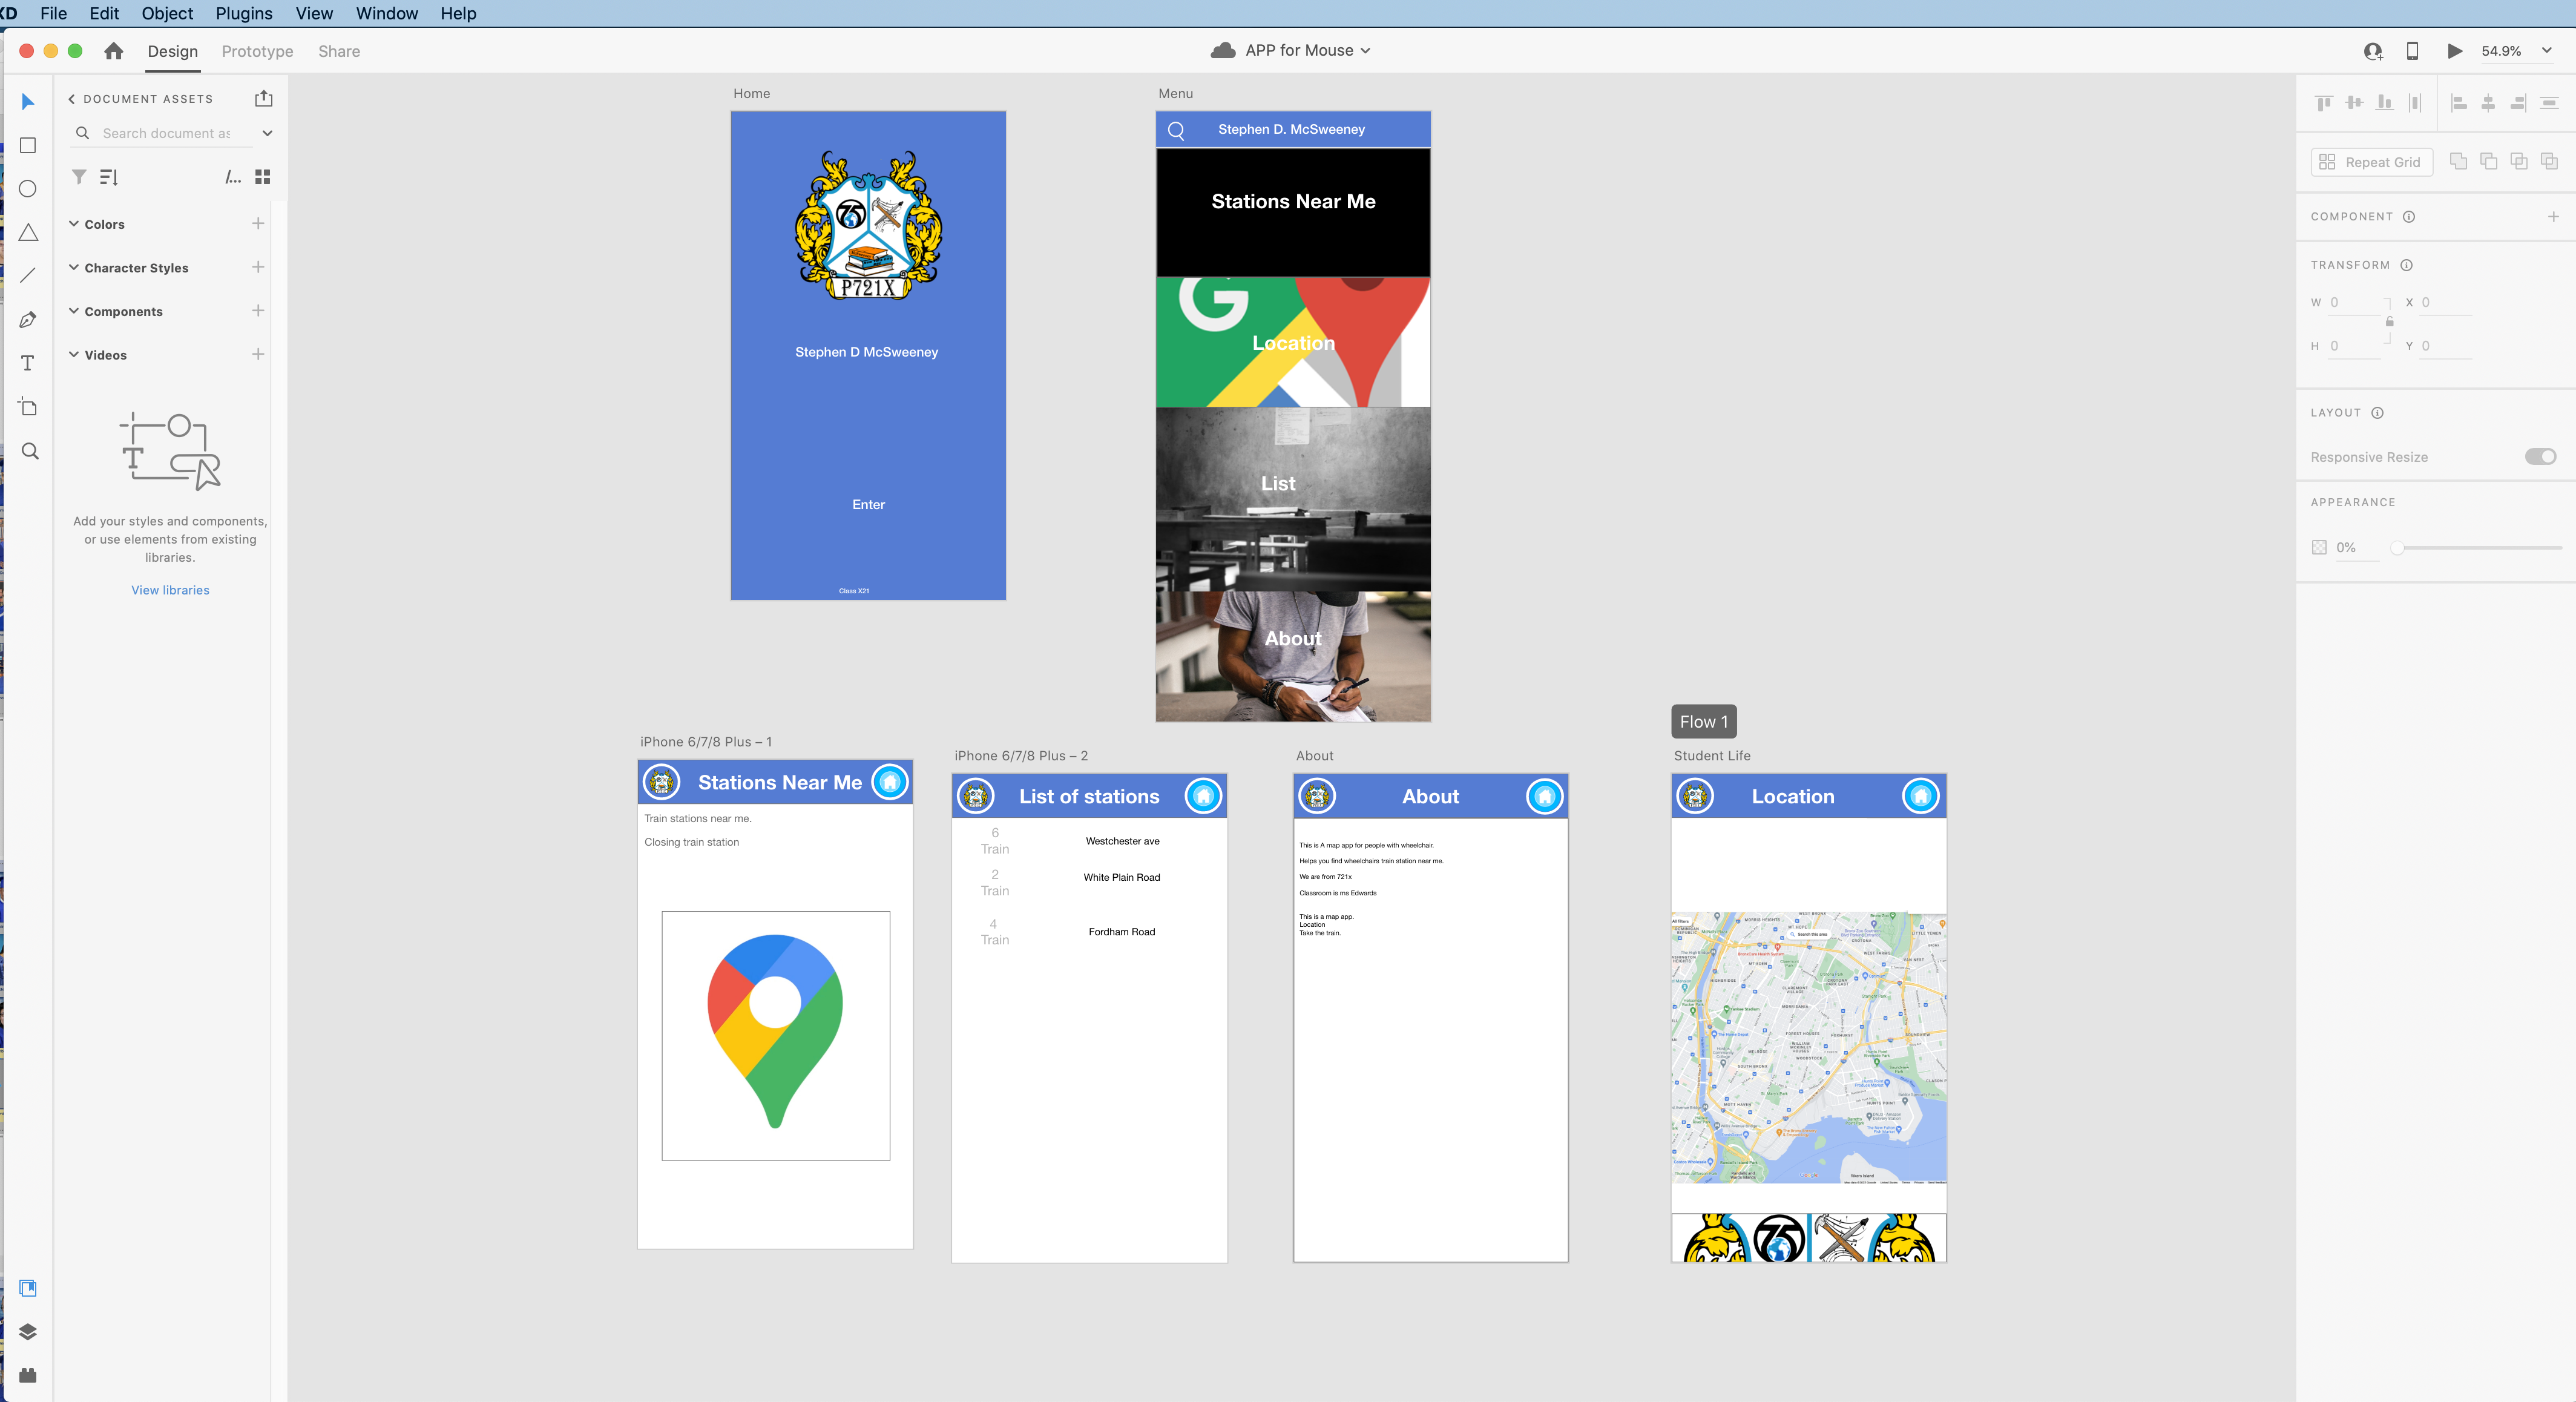Adjust the appearance opacity slider
Image resolution: width=2576 pixels, height=1402 pixels.
(x=2398, y=548)
